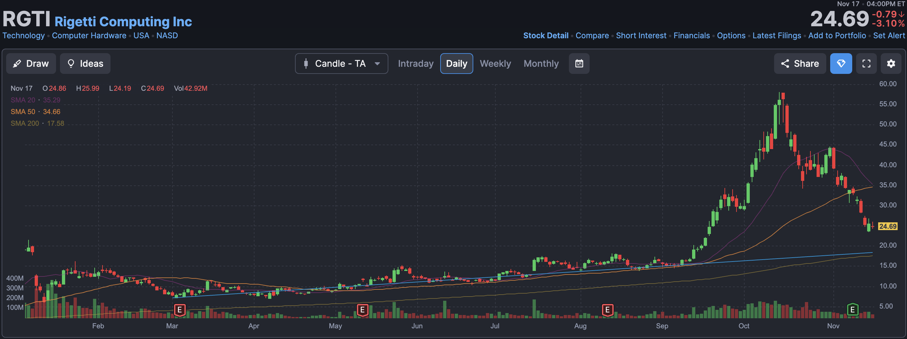
Task: Click the share icon on Share button
Action: (x=785, y=64)
